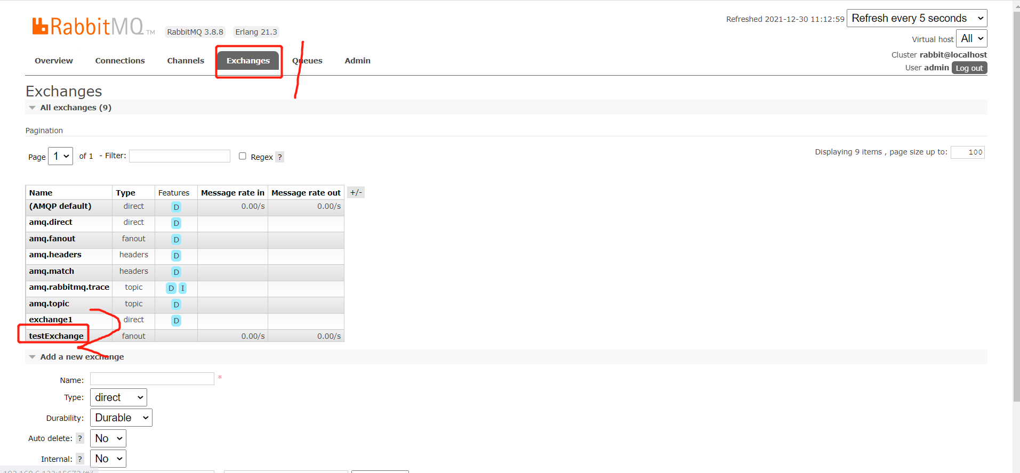Open the (AMQP default) exchange
1020x473 pixels.
(60, 206)
